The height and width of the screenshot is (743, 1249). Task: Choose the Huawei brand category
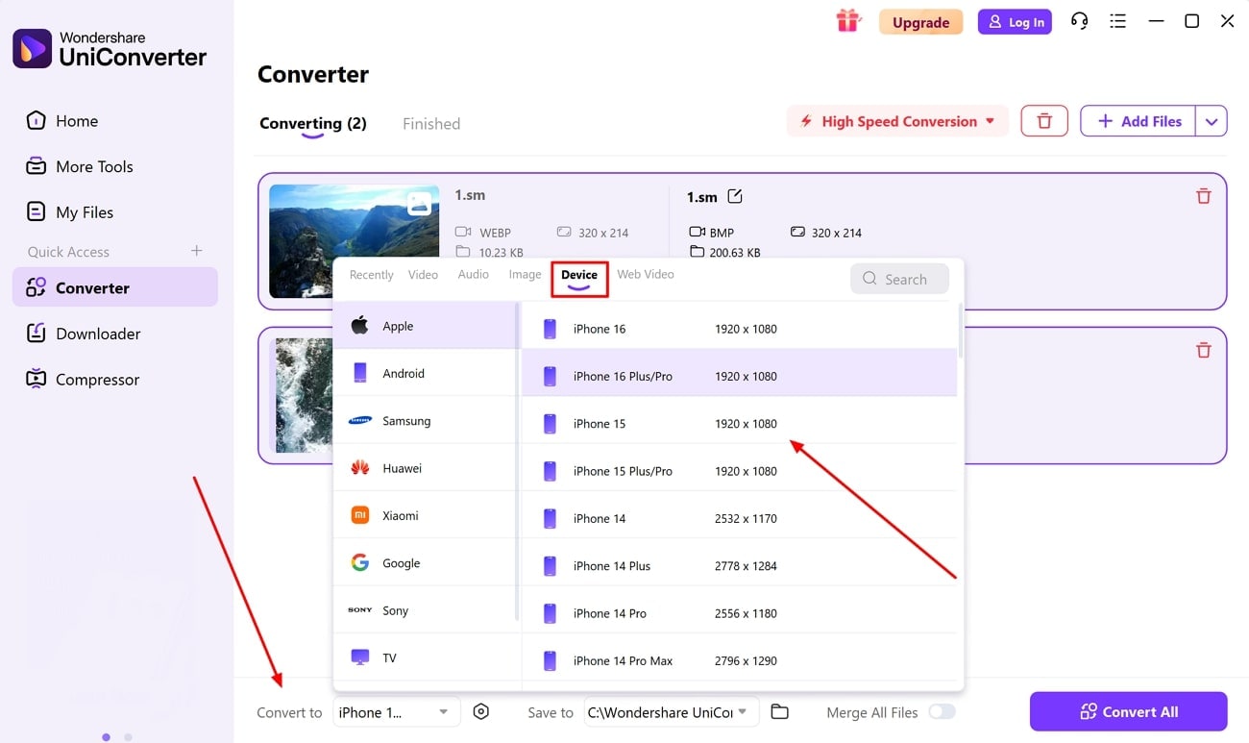[425, 468]
